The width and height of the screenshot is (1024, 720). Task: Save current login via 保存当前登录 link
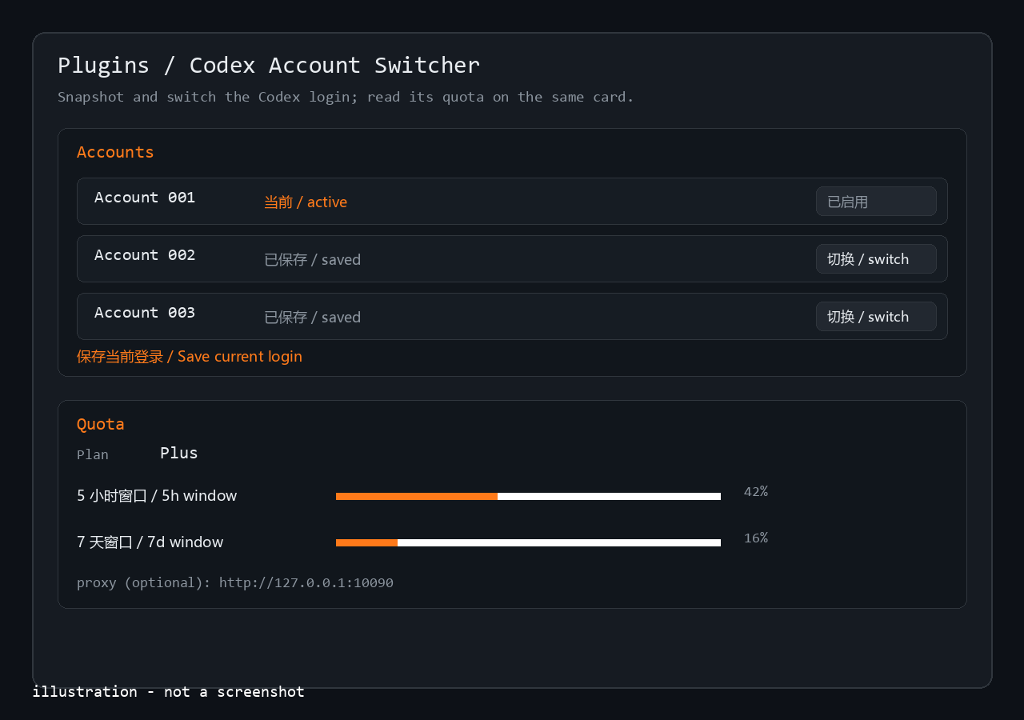click(x=190, y=357)
